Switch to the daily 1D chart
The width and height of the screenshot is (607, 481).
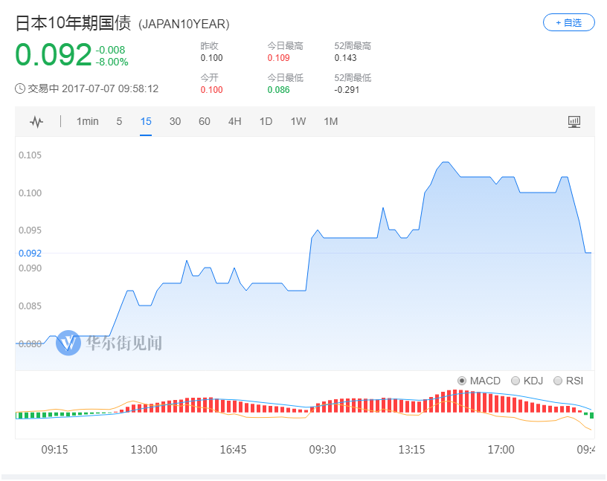[x=265, y=120]
